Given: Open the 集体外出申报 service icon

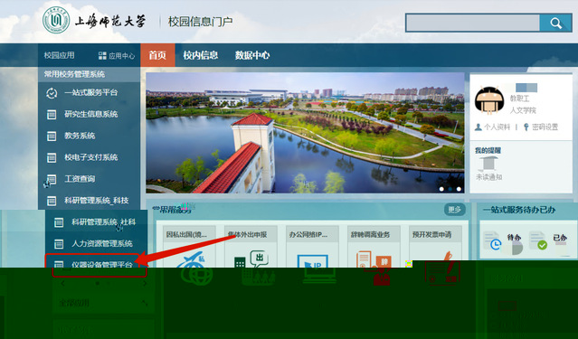Looking at the screenshot, I should pos(255,268).
